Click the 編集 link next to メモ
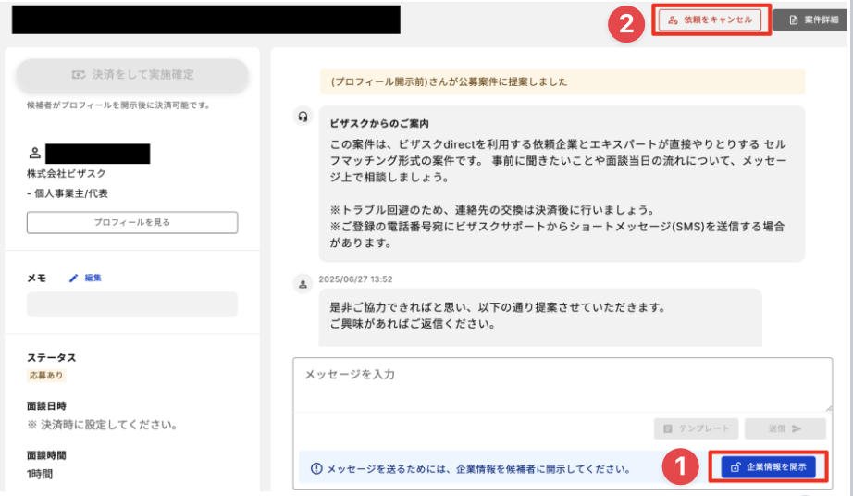The image size is (853, 496). pyautogui.click(x=93, y=278)
